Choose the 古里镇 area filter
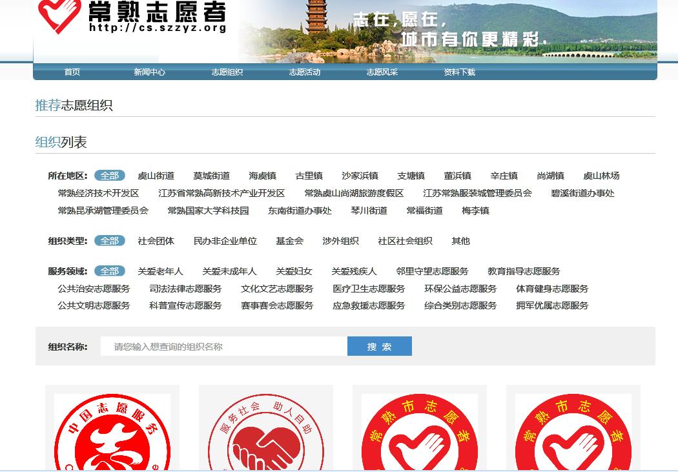Screen dimensions: 678x472 click(309, 176)
